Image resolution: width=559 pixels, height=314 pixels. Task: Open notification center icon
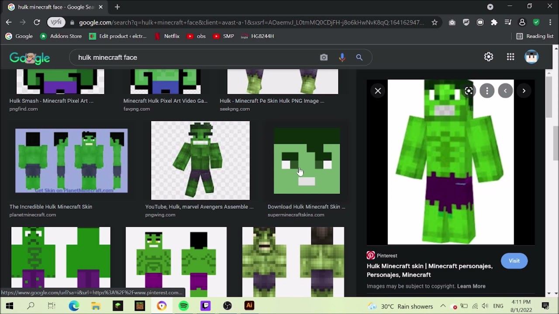545,306
